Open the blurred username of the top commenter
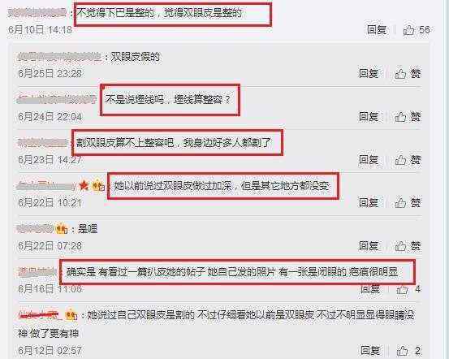The image size is (449, 359). coord(37,13)
